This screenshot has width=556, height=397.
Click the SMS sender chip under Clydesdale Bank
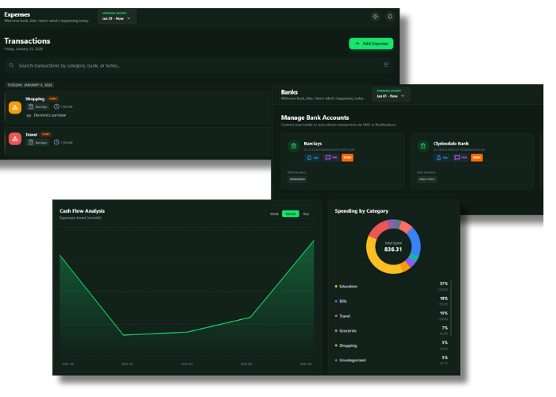tap(427, 179)
